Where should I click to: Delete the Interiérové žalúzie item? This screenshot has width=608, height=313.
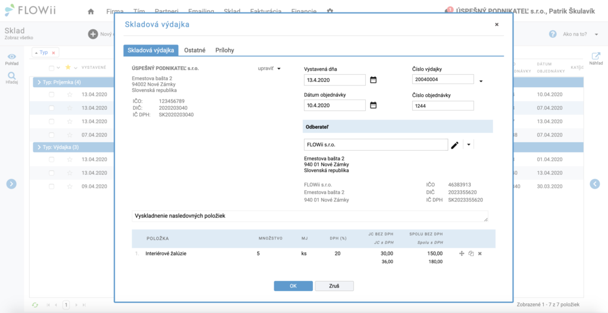point(480,253)
